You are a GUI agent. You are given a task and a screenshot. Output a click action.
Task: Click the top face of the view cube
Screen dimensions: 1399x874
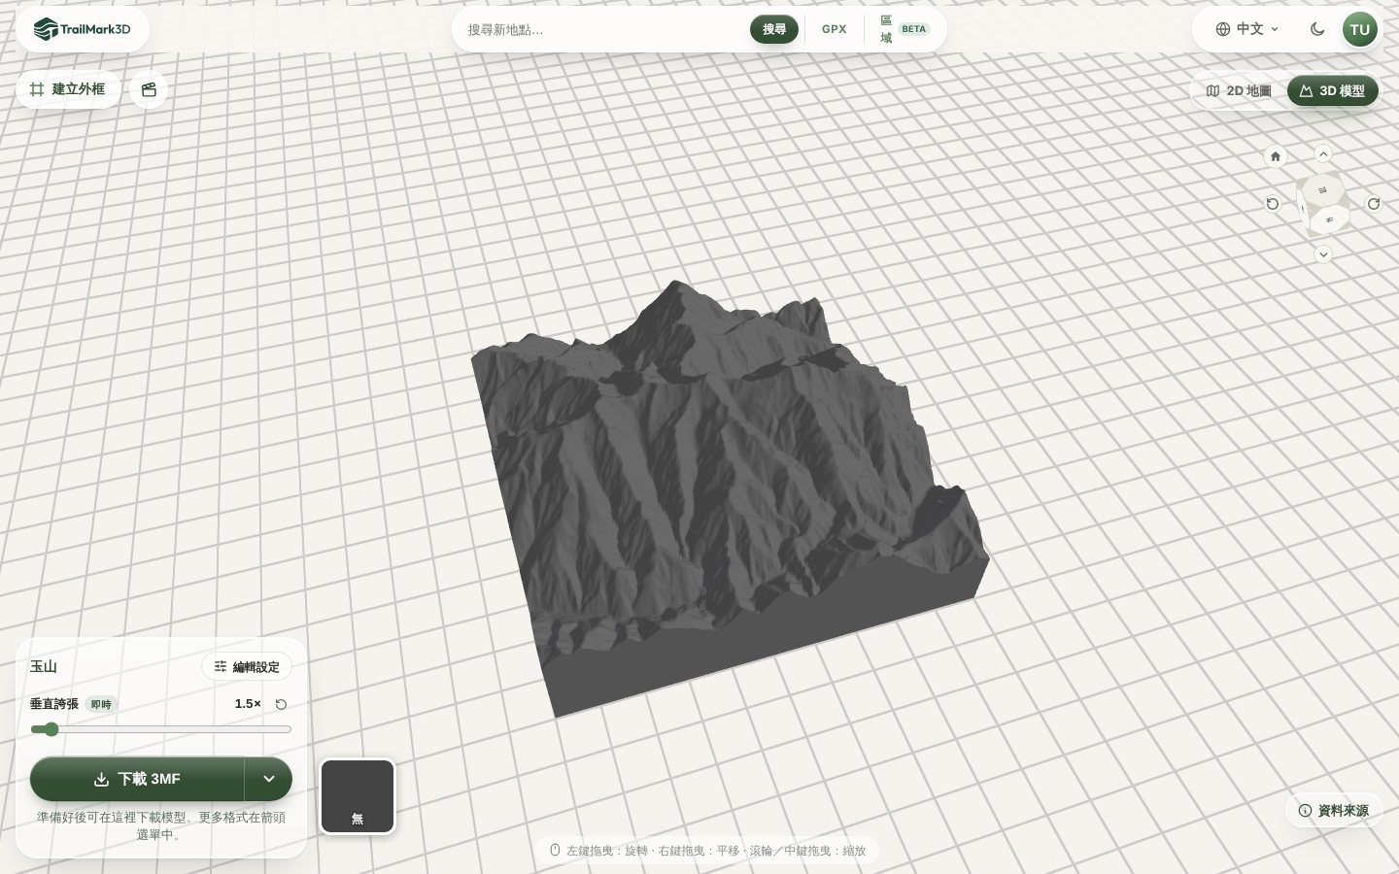point(1322,189)
